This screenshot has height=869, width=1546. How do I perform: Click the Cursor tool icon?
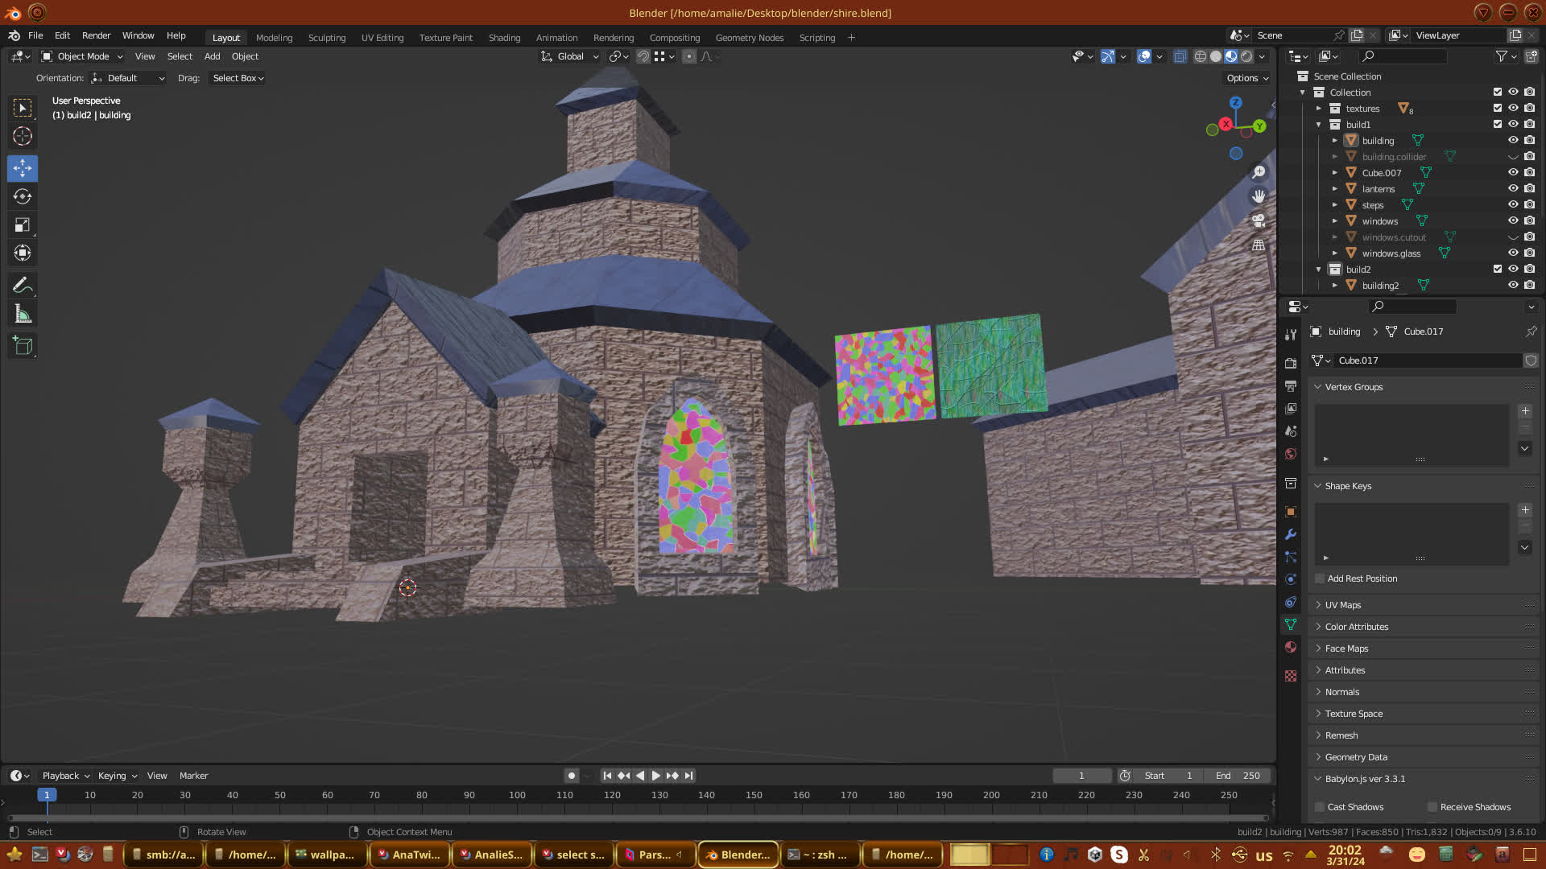click(x=23, y=136)
